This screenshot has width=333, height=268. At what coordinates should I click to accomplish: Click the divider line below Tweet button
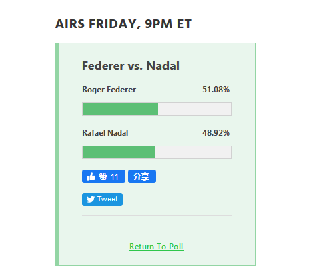[x=157, y=215]
